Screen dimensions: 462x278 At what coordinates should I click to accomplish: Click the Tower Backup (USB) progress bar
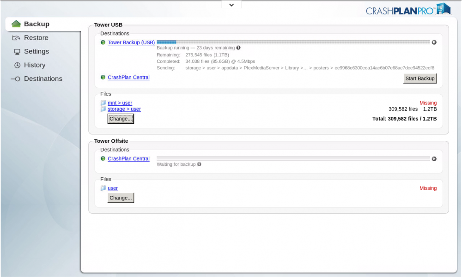tap(293, 42)
